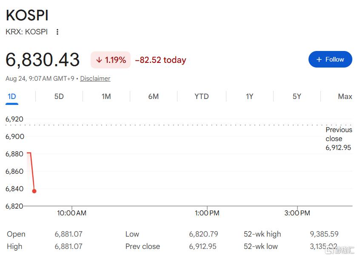Switch to the 1M chart range
This screenshot has height=257, width=357.
pyautogui.click(x=106, y=96)
